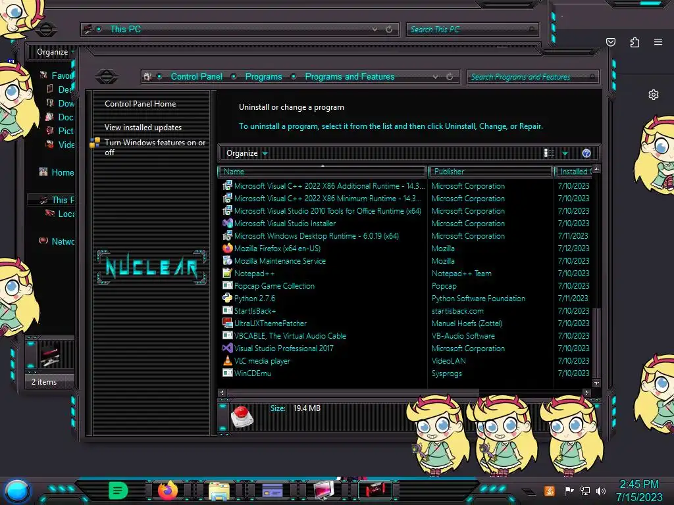The width and height of the screenshot is (674, 505).
Task: Click the Search This PC field
Action: click(472, 29)
